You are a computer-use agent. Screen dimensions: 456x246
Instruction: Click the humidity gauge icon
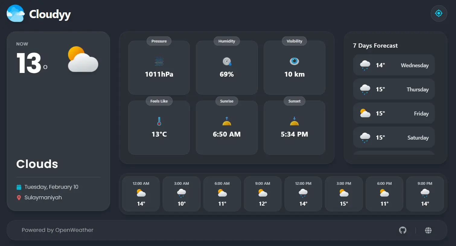click(x=227, y=61)
